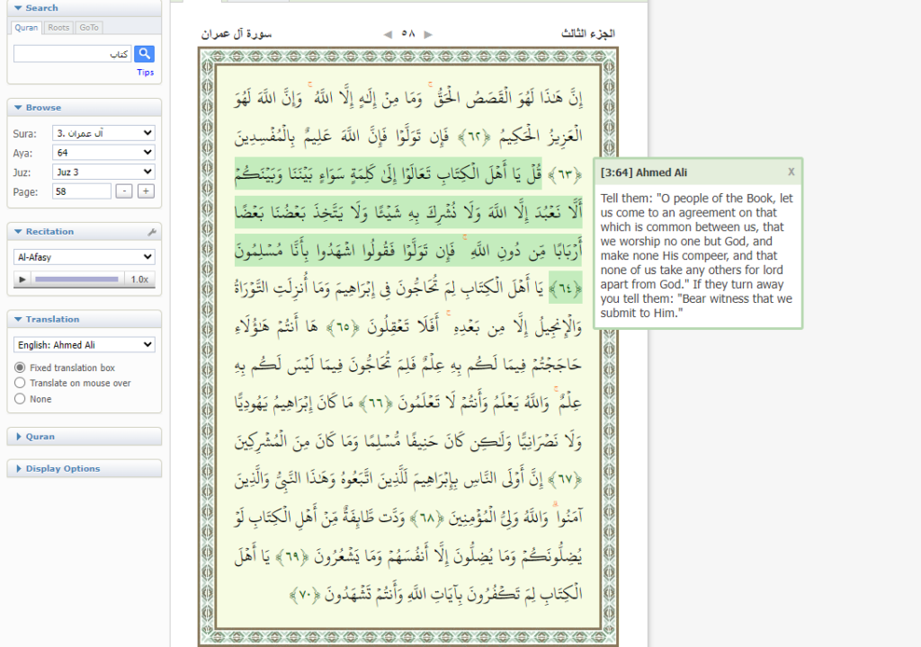Expand the Quran panel
The width and height of the screenshot is (921, 647).
84,436
